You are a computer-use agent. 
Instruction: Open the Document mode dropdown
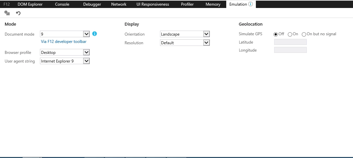click(x=86, y=34)
